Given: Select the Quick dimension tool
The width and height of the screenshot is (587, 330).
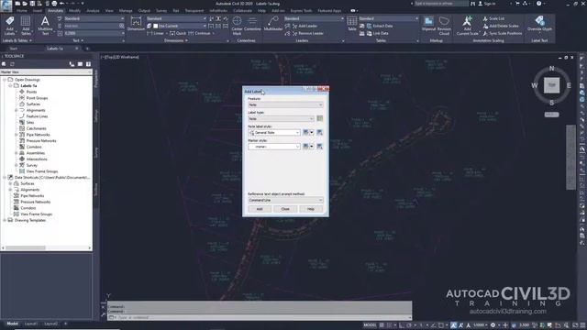Looking at the screenshot, I should (x=178, y=33).
